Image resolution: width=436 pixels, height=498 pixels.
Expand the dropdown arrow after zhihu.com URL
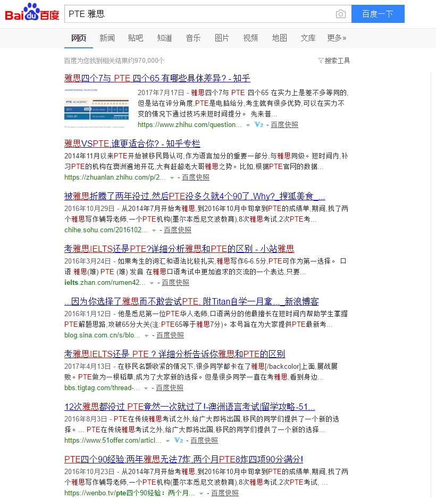point(247,125)
